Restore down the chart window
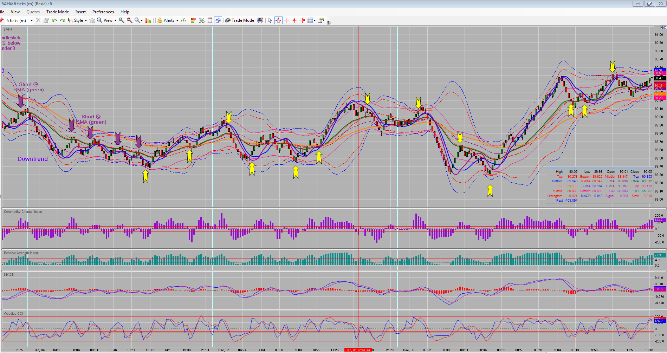 coord(649,4)
